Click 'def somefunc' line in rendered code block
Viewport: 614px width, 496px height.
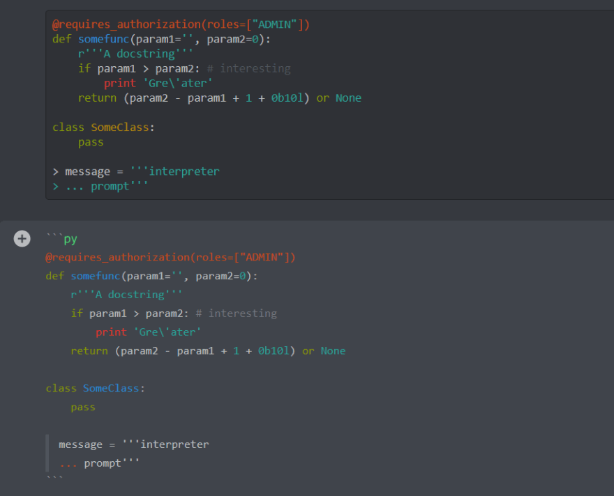click(161, 39)
